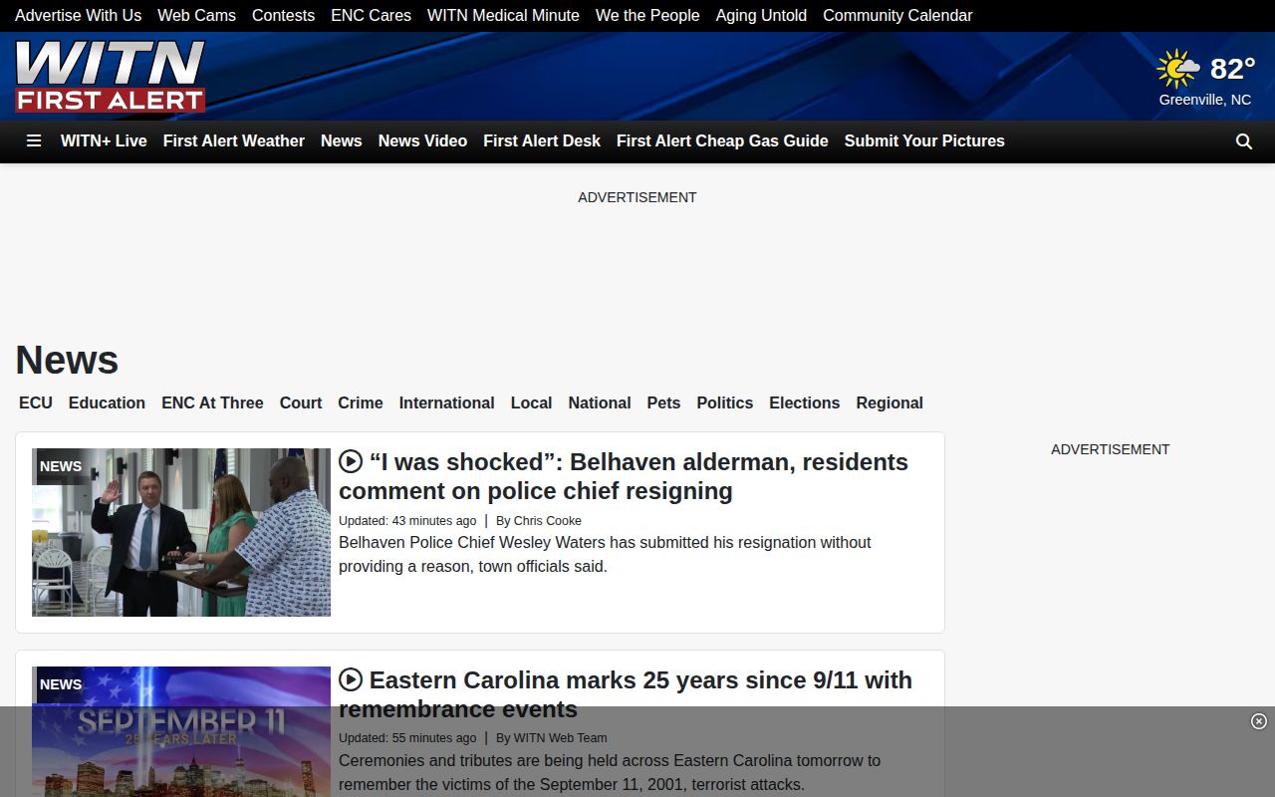Open News in main navigation bar
Image resolution: width=1275 pixels, height=797 pixels.
[342, 141]
